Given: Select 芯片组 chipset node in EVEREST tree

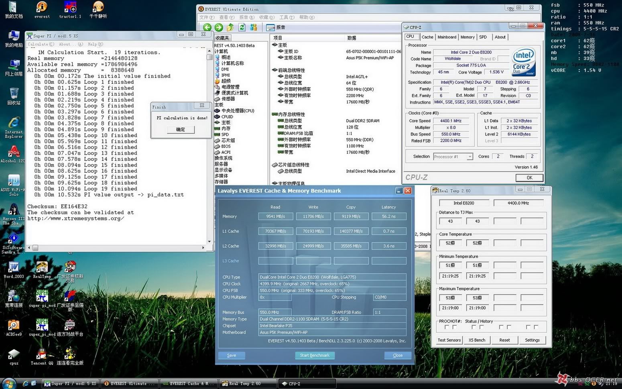Looking at the screenshot, I should (228, 141).
